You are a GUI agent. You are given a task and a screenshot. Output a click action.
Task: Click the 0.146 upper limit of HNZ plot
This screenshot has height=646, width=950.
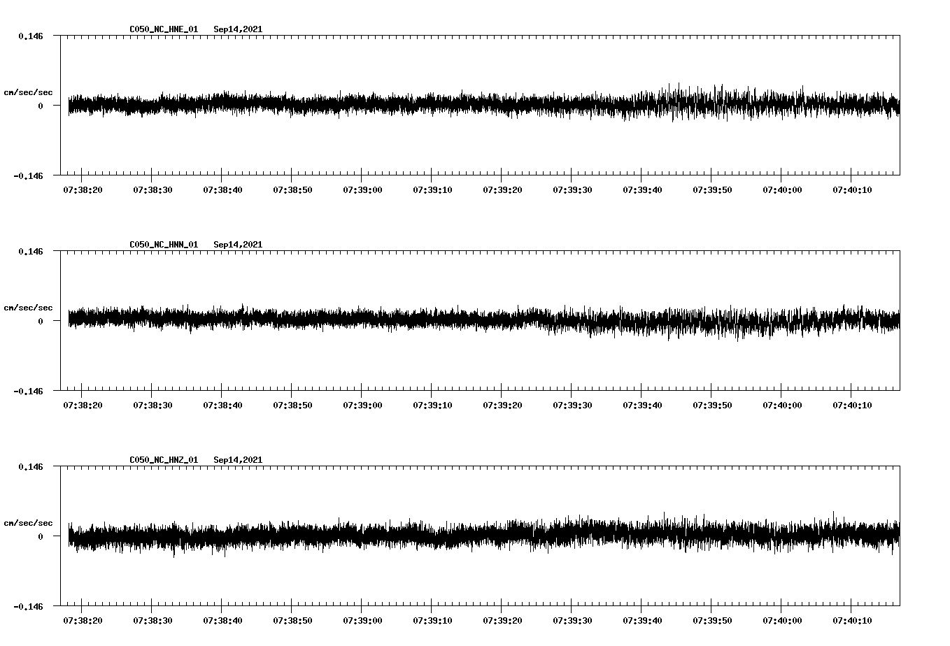click(31, 466)
